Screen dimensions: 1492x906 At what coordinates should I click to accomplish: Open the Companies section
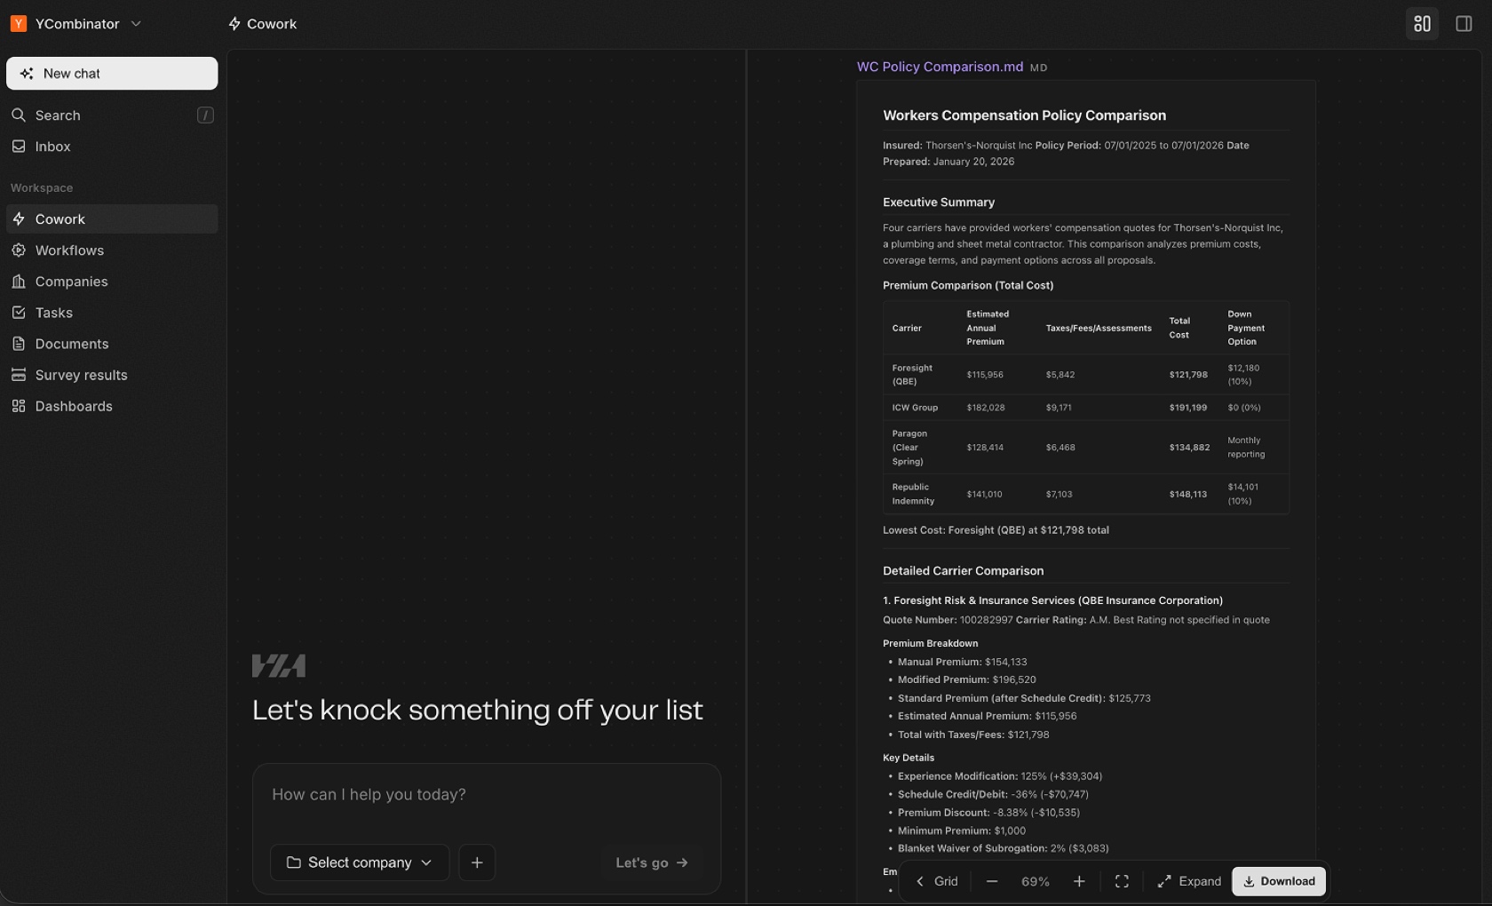point(112,282)
